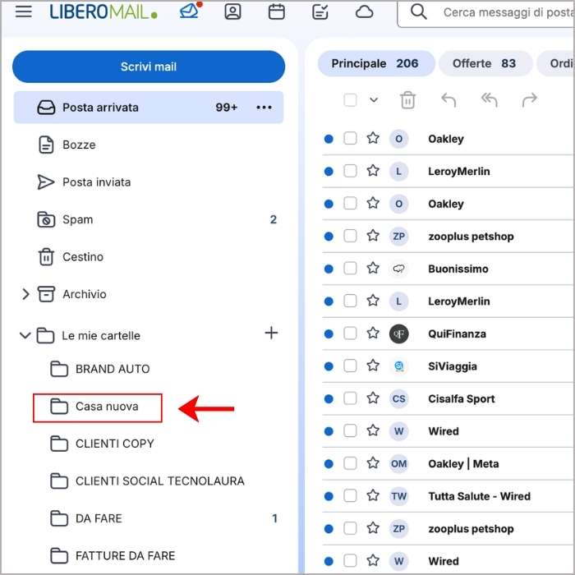Click the Cisalfa Sport CS avatar
Image resolution: width=575 pixels, height=575 pixels.
398,398
